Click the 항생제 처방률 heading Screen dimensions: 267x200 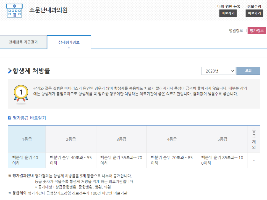tap(31, 71)
